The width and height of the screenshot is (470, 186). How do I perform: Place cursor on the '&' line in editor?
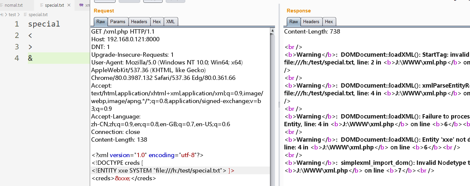point(59,58)
